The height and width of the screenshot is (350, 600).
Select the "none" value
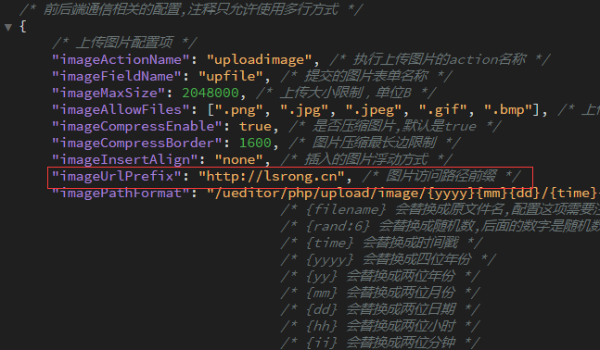pyautogui.click(x=238, y=159)
